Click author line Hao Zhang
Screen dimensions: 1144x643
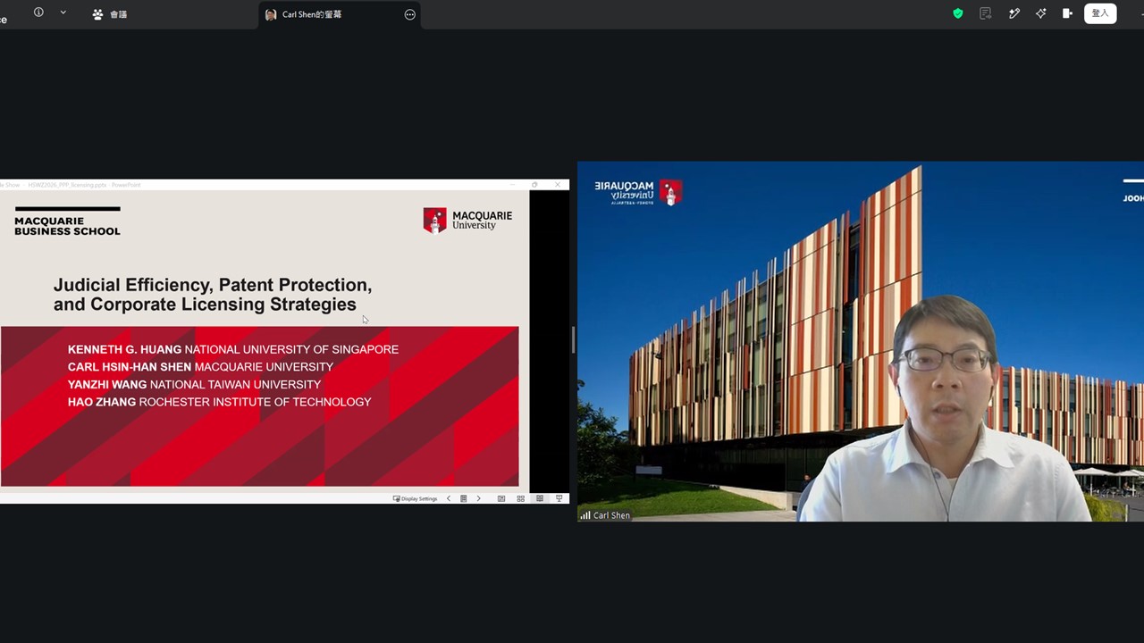pos(219,402)
